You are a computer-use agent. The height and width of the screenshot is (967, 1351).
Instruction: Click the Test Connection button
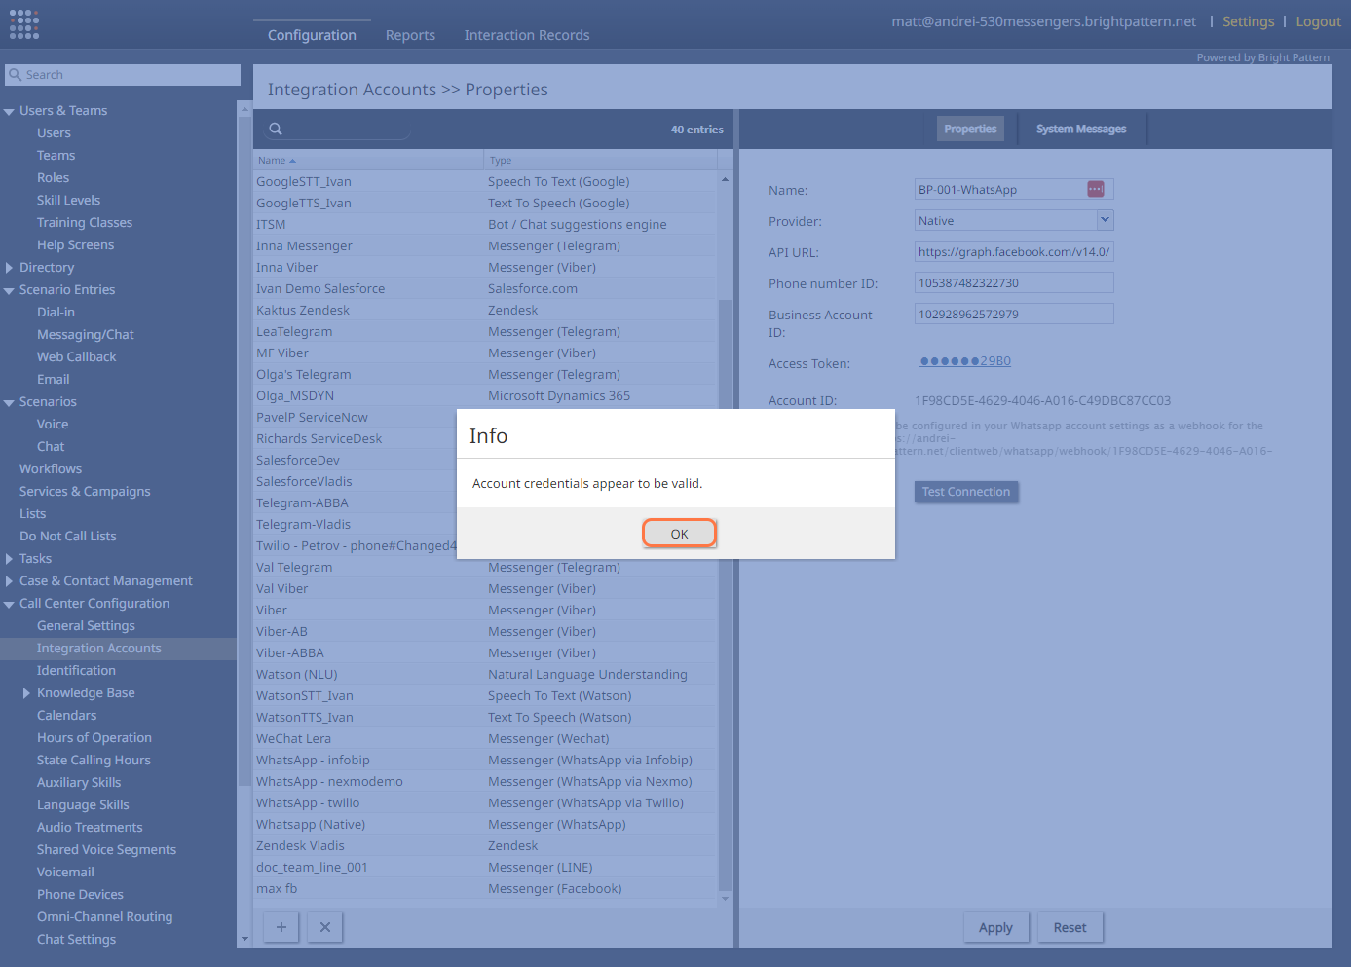(965, 492)
